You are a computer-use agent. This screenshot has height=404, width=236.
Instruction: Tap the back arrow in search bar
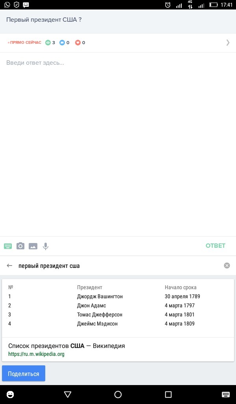click(10, 266)
